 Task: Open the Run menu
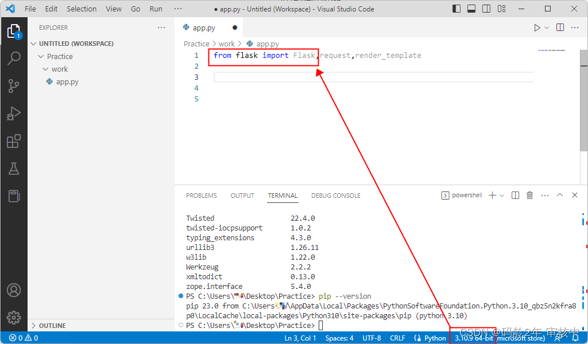point(156,9)
